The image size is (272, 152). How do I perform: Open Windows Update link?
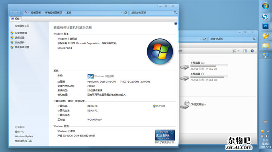click(24, 136)
